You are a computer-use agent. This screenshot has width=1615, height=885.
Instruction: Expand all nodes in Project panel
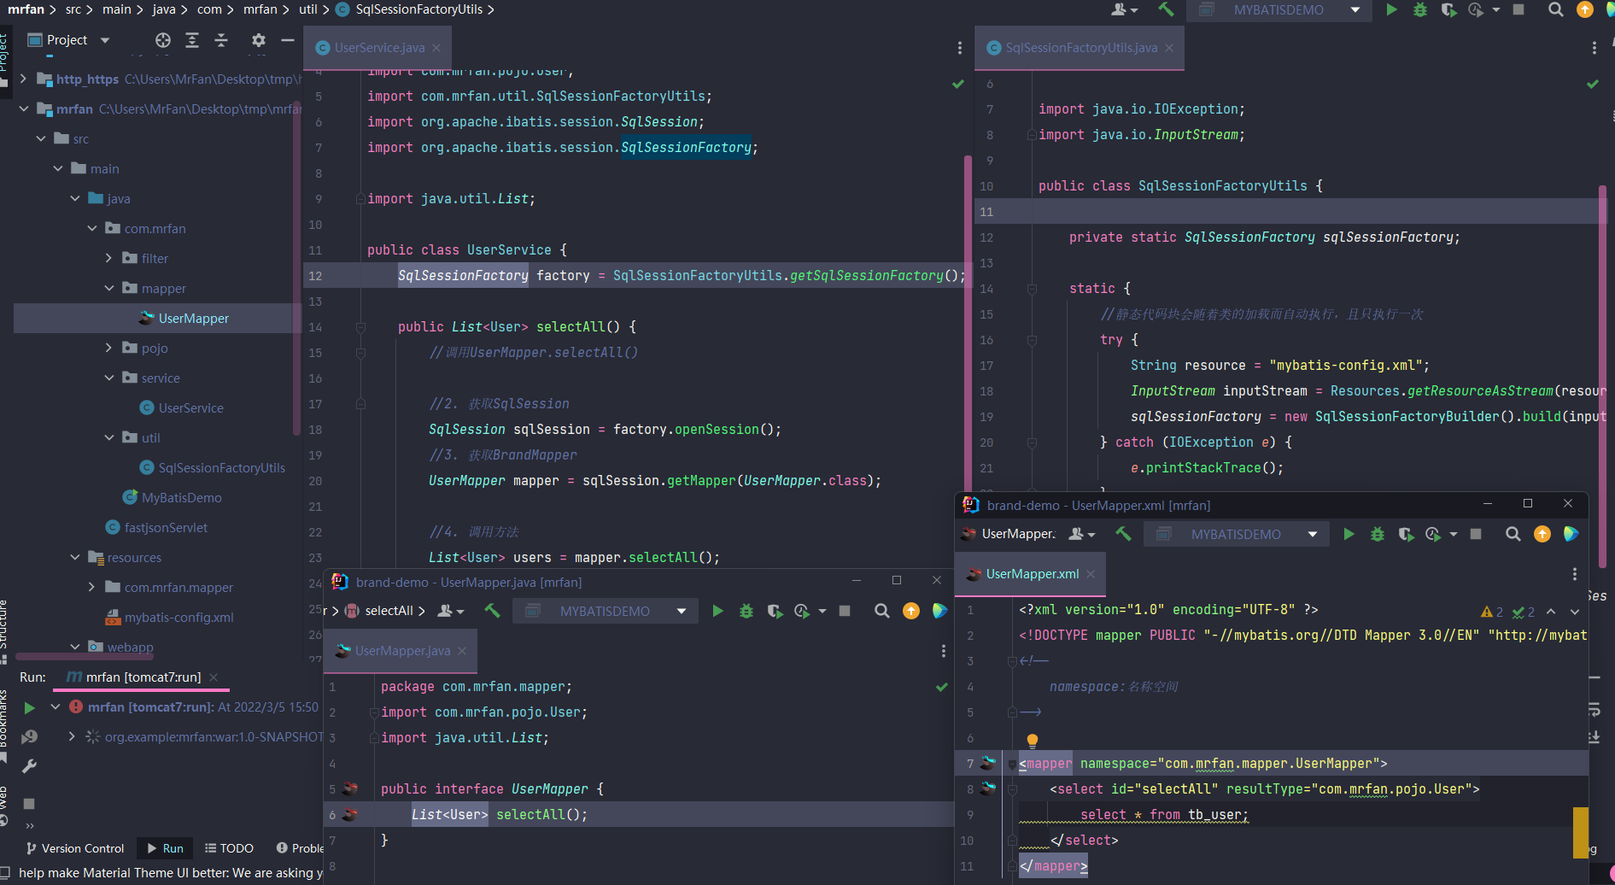pyautogui.click(x=192, y=40)
